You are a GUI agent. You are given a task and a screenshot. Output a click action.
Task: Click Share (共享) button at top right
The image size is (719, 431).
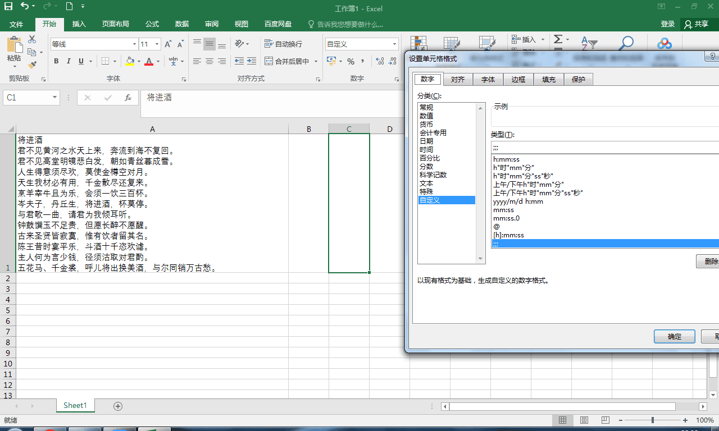(697, 24)
